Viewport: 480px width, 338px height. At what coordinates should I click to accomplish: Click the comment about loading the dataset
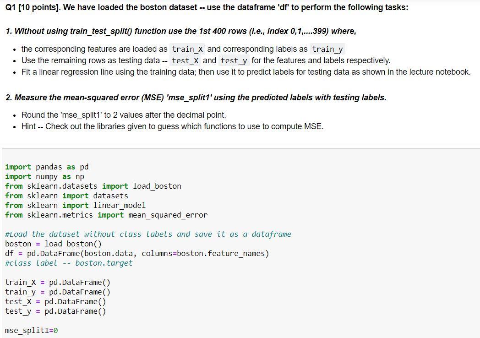[148, 234]
